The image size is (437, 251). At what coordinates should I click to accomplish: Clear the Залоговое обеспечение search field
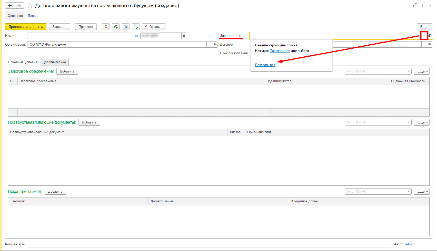pos(409,71)
